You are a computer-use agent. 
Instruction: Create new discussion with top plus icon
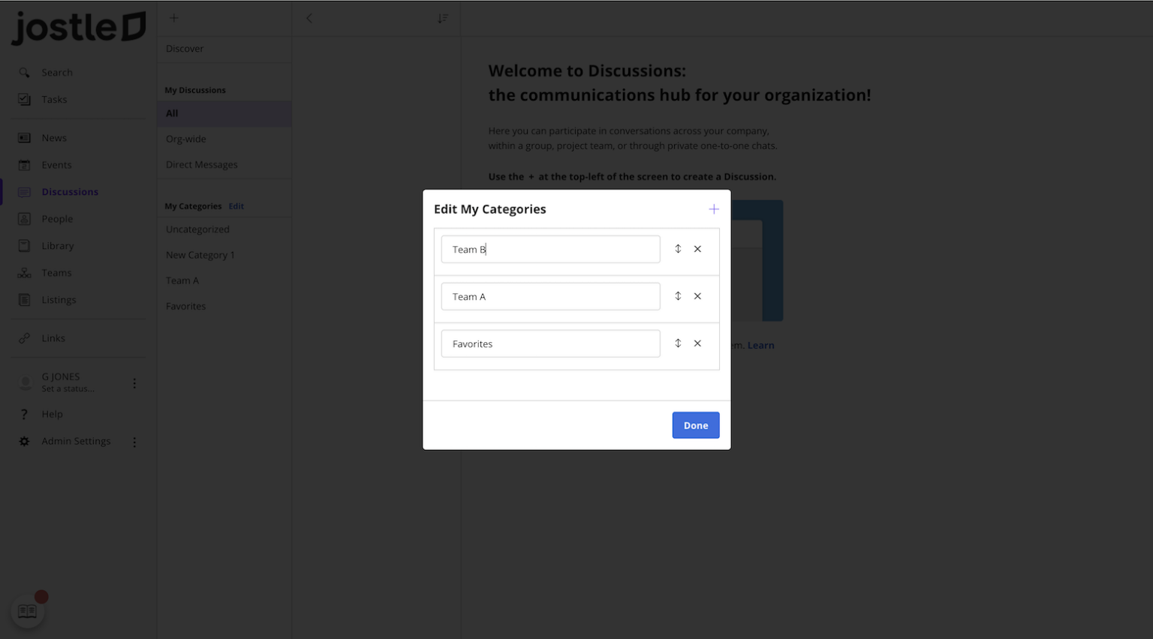(x=174, y=18)
